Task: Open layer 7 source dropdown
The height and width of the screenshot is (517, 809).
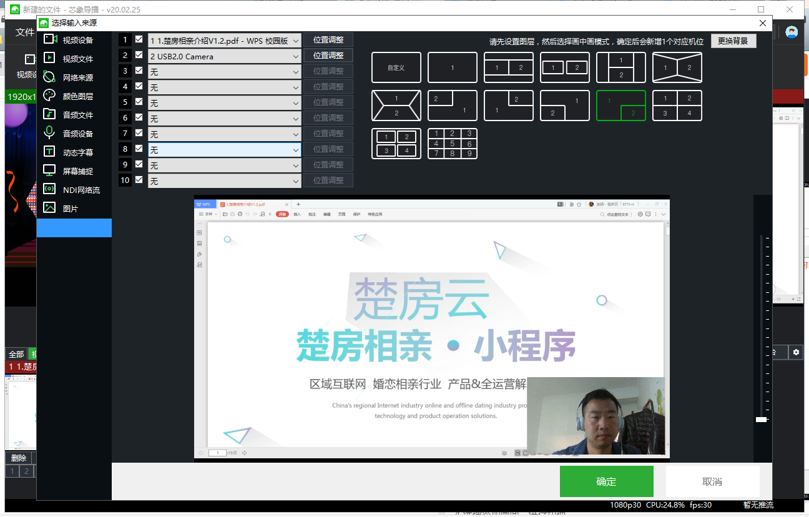Action: (225, 134)
